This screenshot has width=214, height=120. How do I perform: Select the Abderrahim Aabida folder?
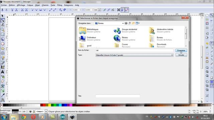161,30
